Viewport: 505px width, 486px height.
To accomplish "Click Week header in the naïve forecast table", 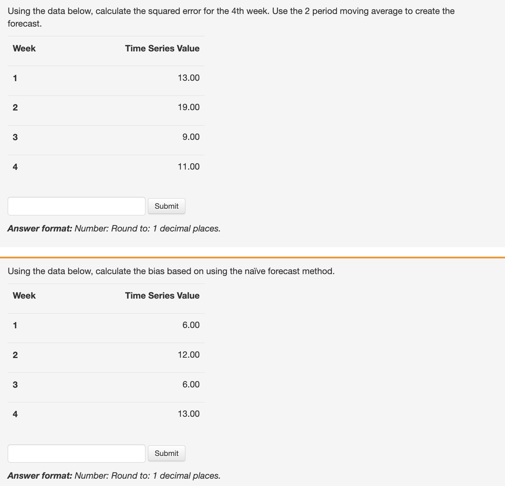I will [24, 295].
